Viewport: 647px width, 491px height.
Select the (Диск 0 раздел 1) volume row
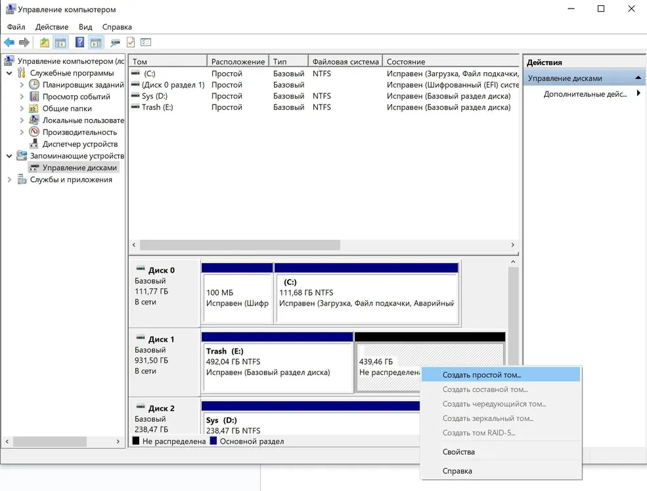324,85
